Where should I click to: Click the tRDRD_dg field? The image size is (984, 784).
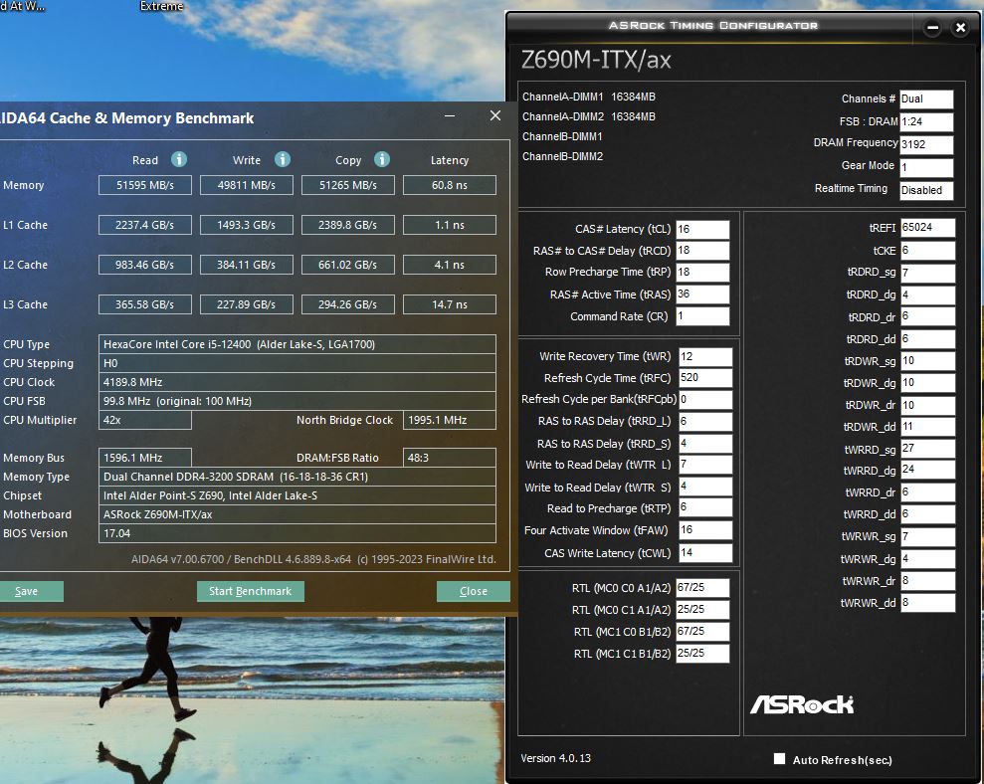click(927, 295)
